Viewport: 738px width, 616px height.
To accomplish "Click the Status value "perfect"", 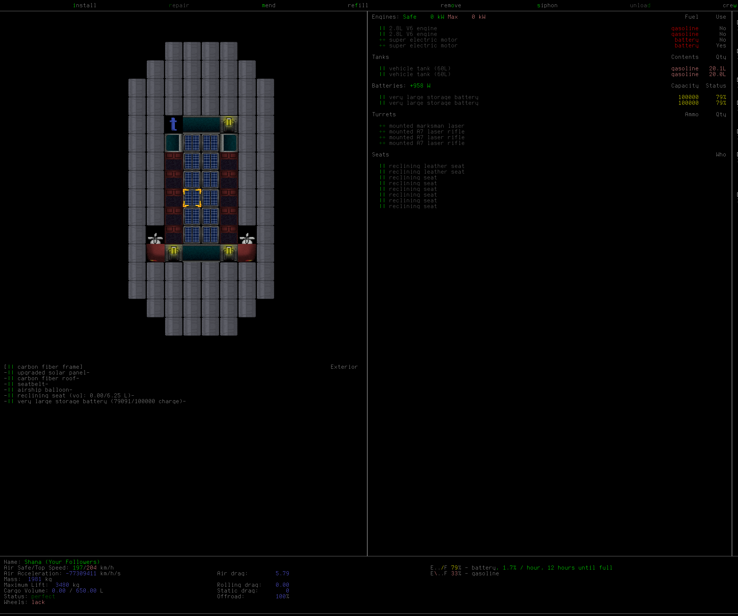I will pos(43,597).
